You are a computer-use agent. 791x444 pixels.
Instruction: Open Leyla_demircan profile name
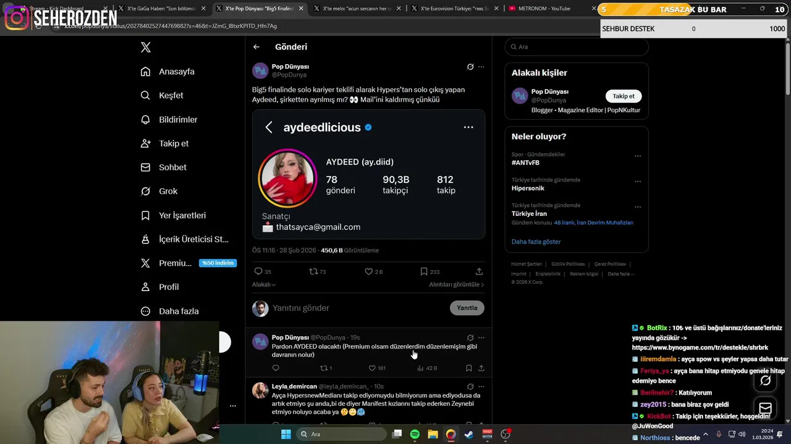point(294,387)
